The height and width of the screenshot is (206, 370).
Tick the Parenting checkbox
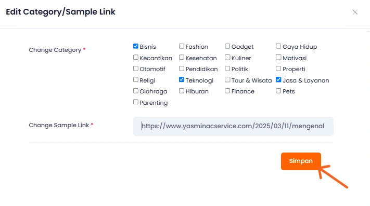click(136, 102)
